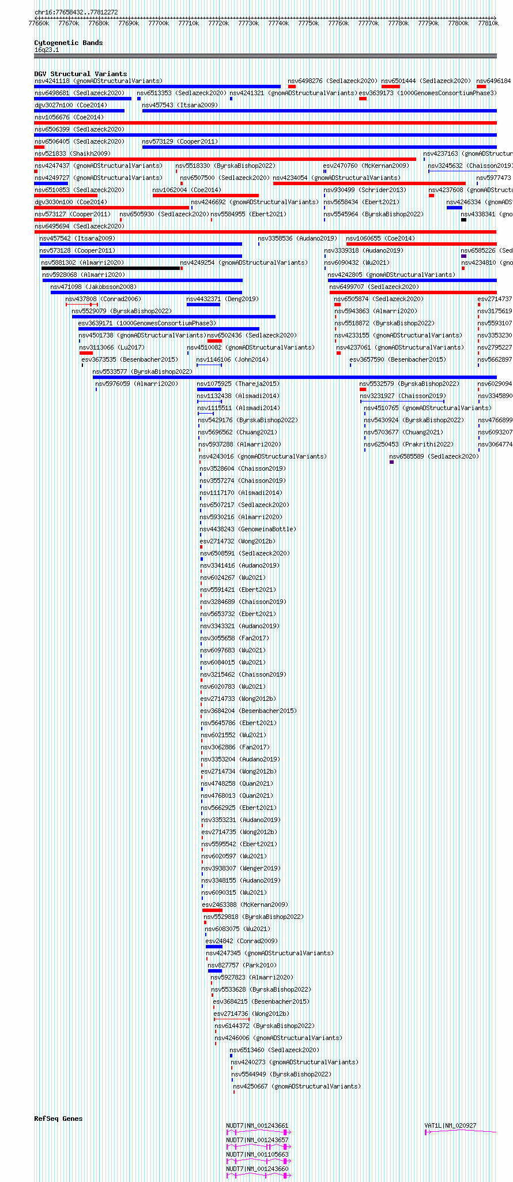Select esv3639171 1000GenomesConsortiumPhase3 label
Viewport: 513px width, 1182px height.
[148, 323]
